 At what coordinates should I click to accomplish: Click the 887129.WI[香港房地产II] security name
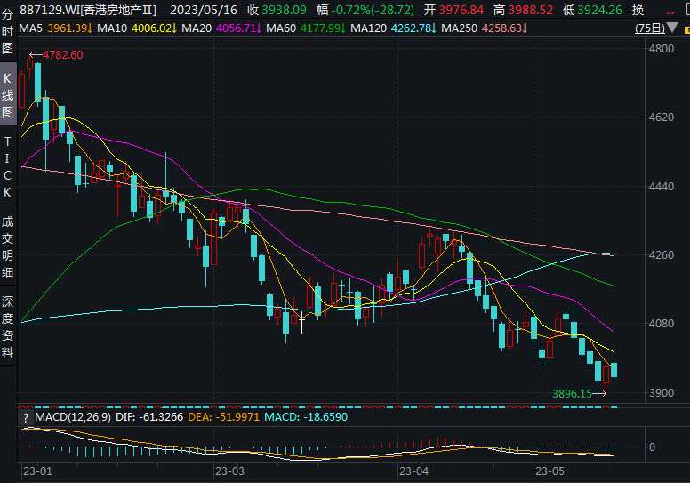pos(88,10)
